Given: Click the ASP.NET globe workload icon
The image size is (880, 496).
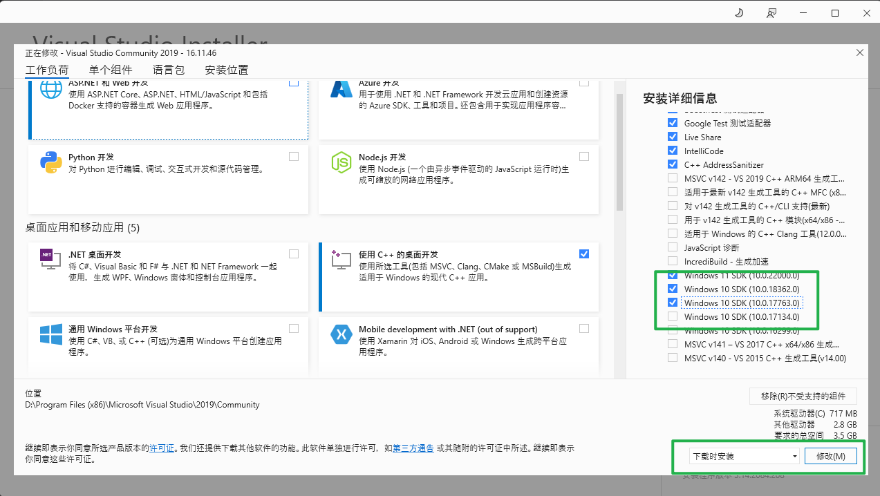Looking at the screenshot, I should pos(51,90).
